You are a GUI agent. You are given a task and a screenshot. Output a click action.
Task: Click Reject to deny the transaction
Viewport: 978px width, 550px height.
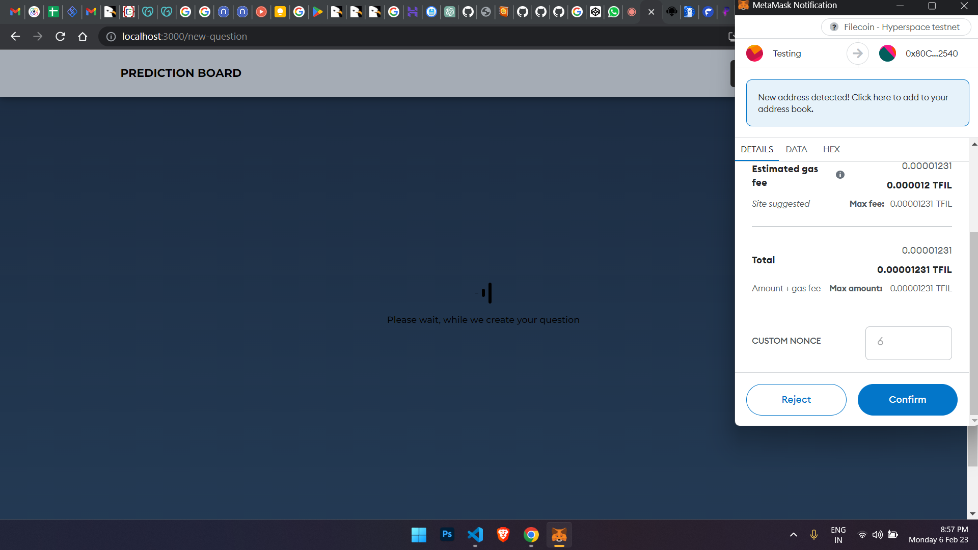[x=796, y=399]
